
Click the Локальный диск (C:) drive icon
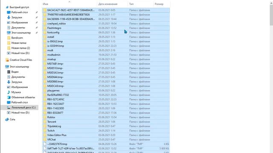(9, 108)
